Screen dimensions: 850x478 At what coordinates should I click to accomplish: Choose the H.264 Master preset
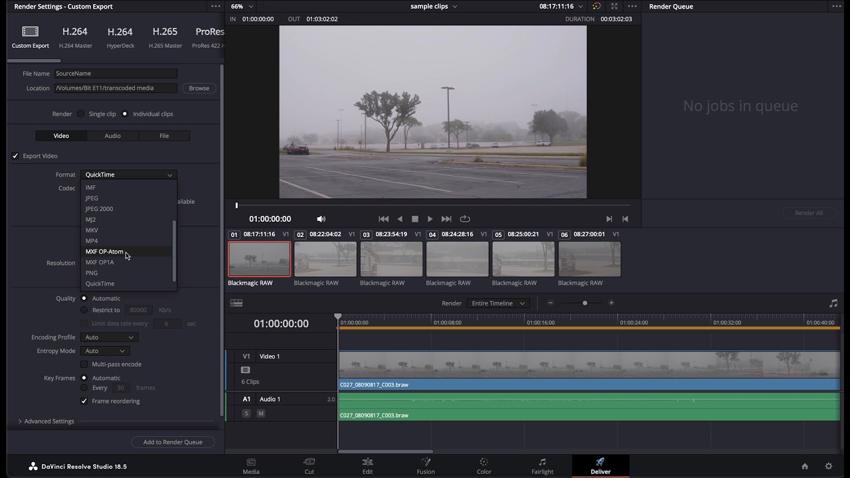[x=75, y=37]
